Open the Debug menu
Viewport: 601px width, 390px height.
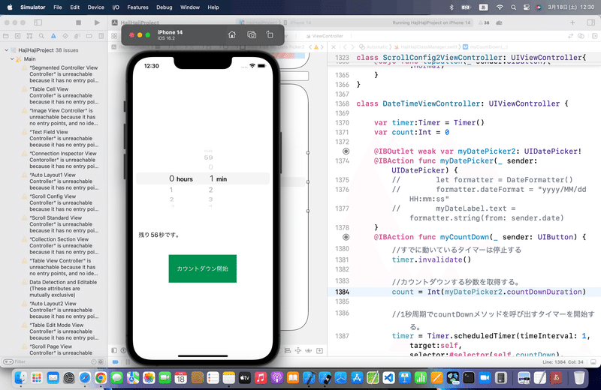click(x=164, y=7)
